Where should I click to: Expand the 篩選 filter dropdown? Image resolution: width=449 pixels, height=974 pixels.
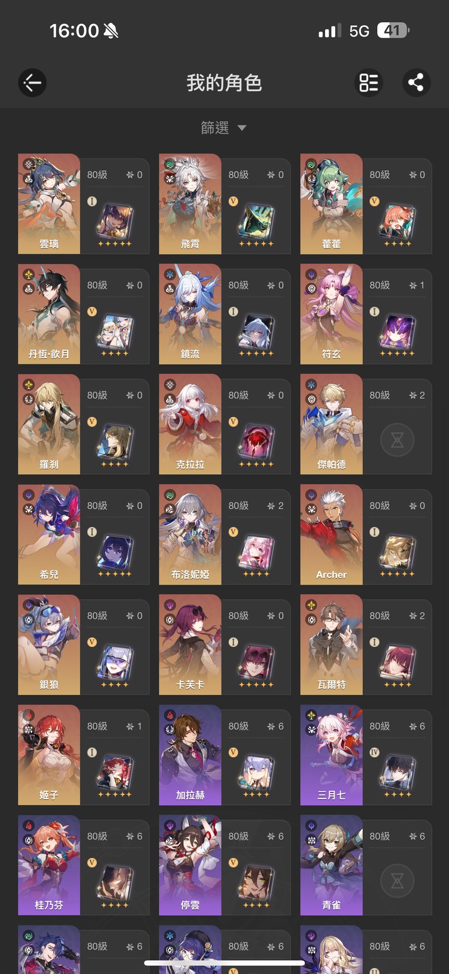[224, 128]
